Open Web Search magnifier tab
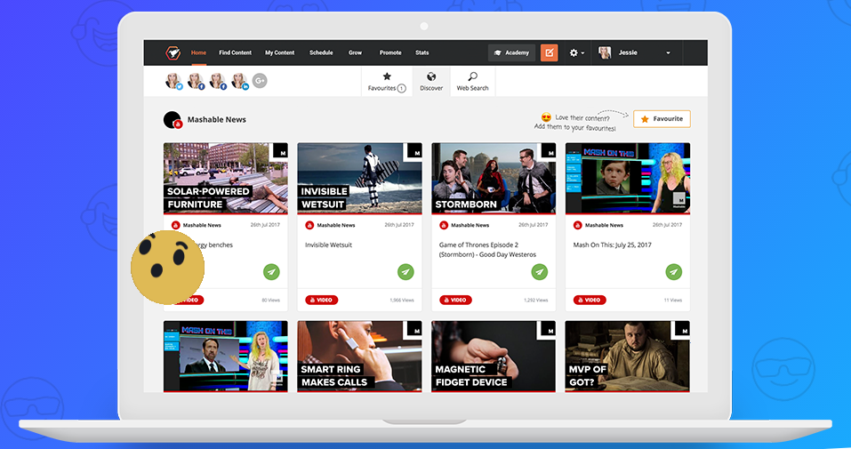Screen dimensions: 851x449 (x=472, y=81)
